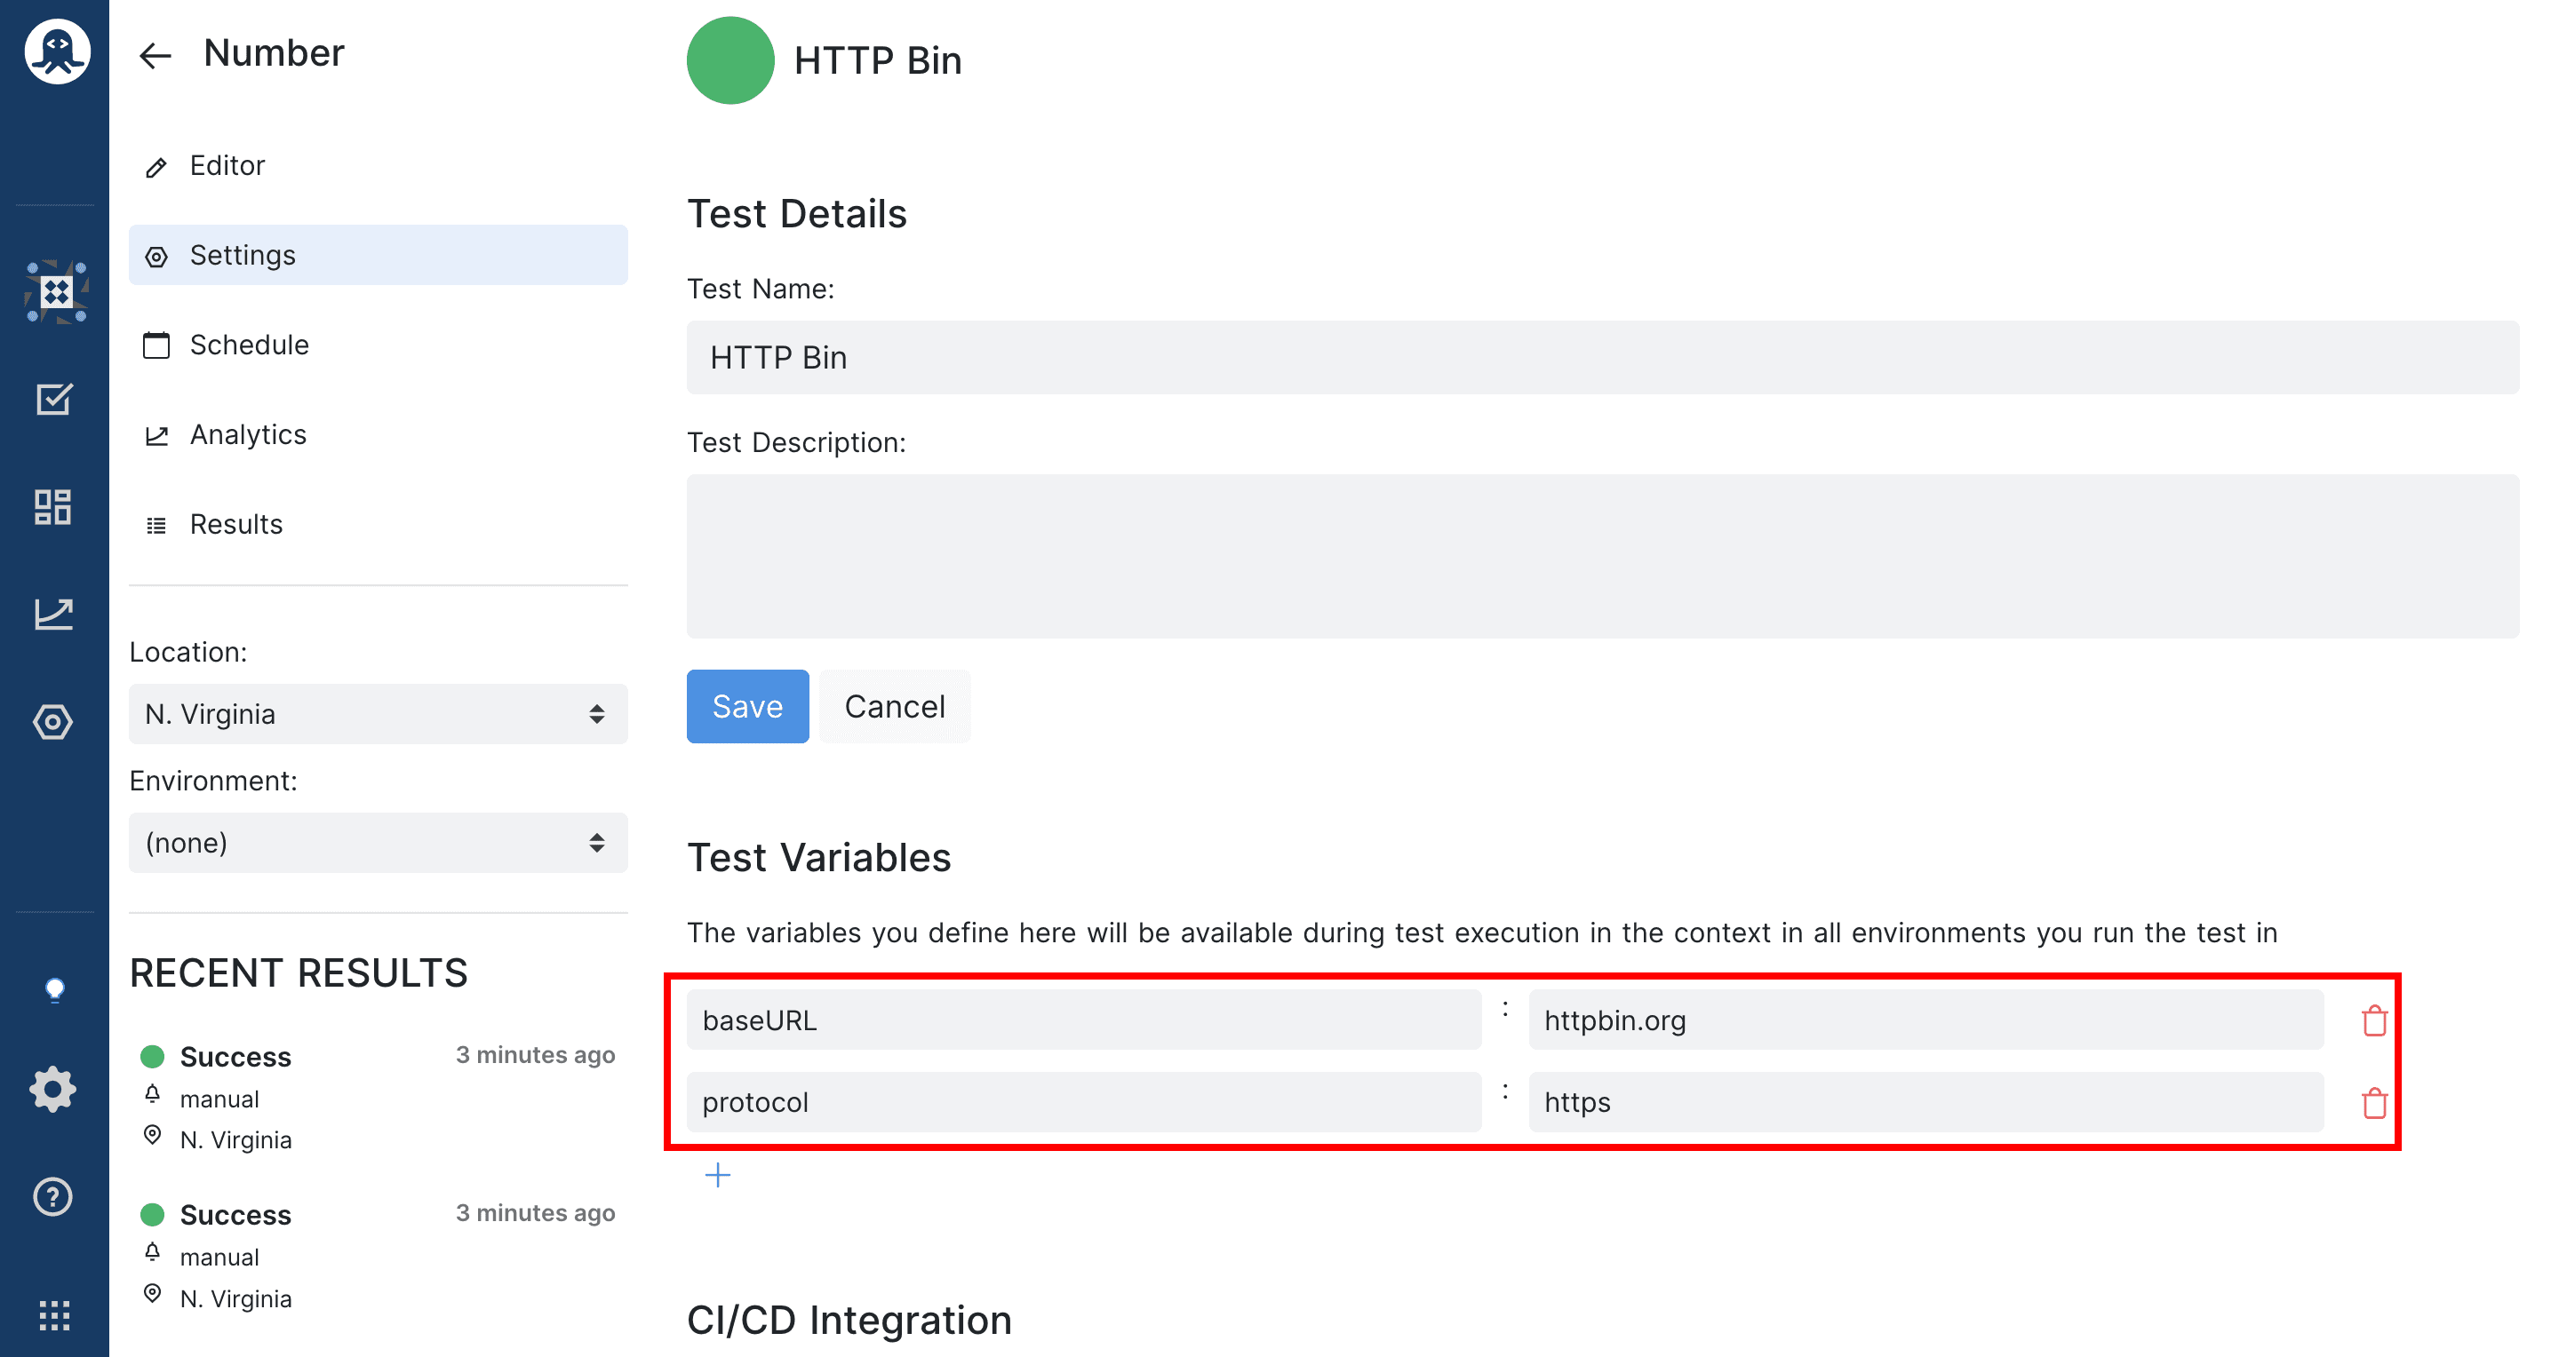Click the Test Variables heading
Image resolution: width=2559 pixels, height=1357 pixels.
click(x=818, y=858)
